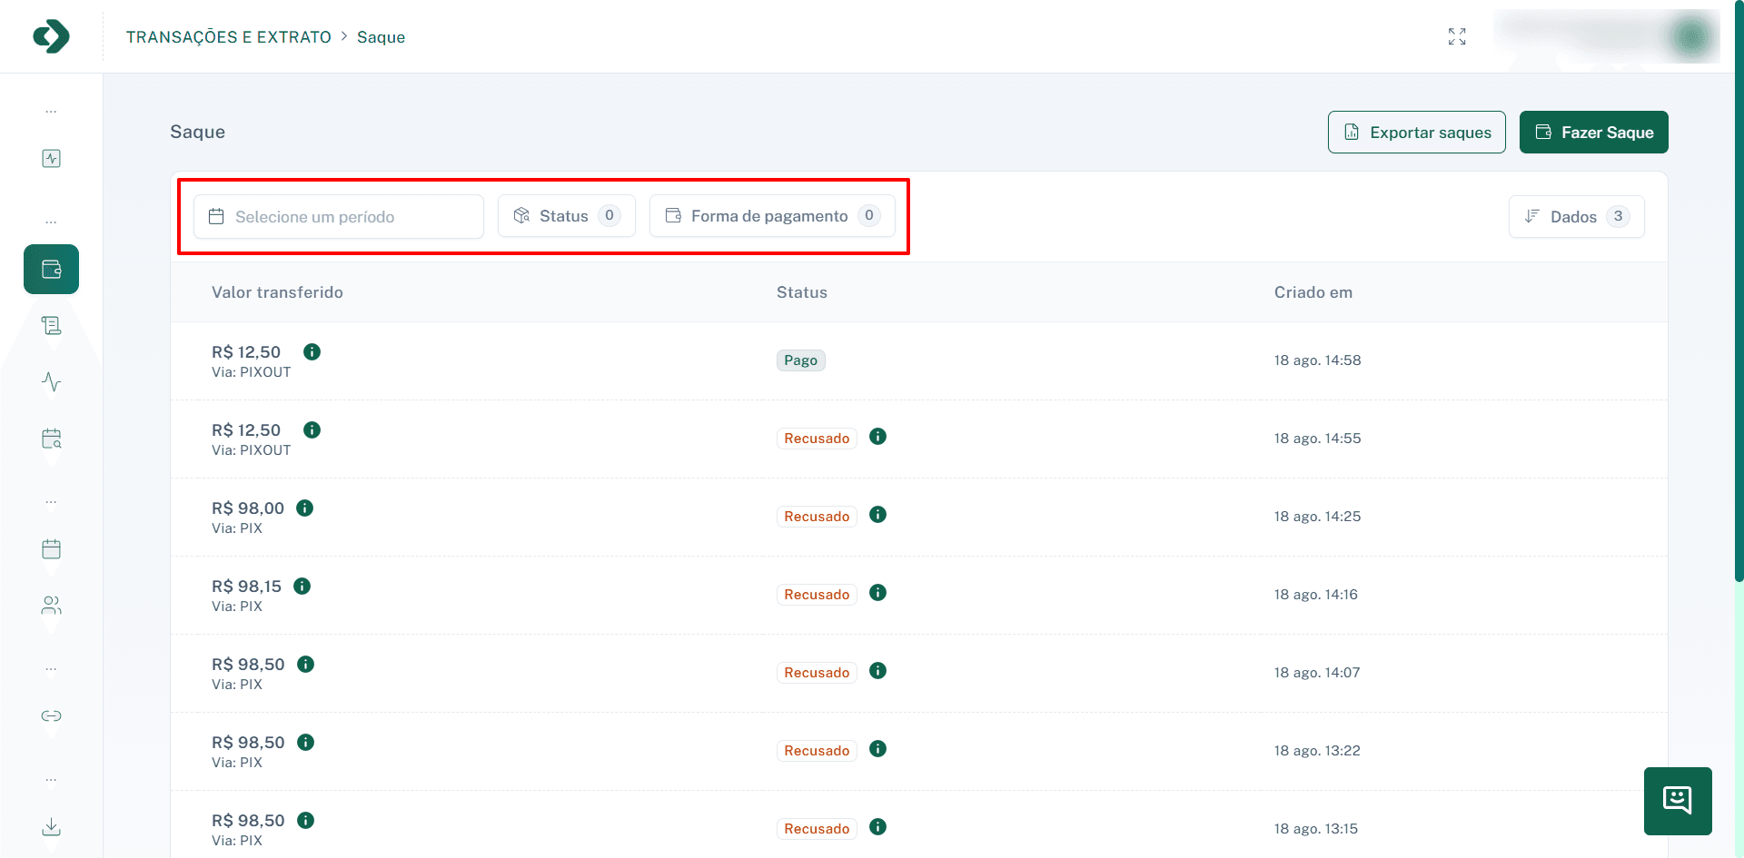Open the receipt list sidebar icon
The image size is (1744, 858).
pos(52,326)
